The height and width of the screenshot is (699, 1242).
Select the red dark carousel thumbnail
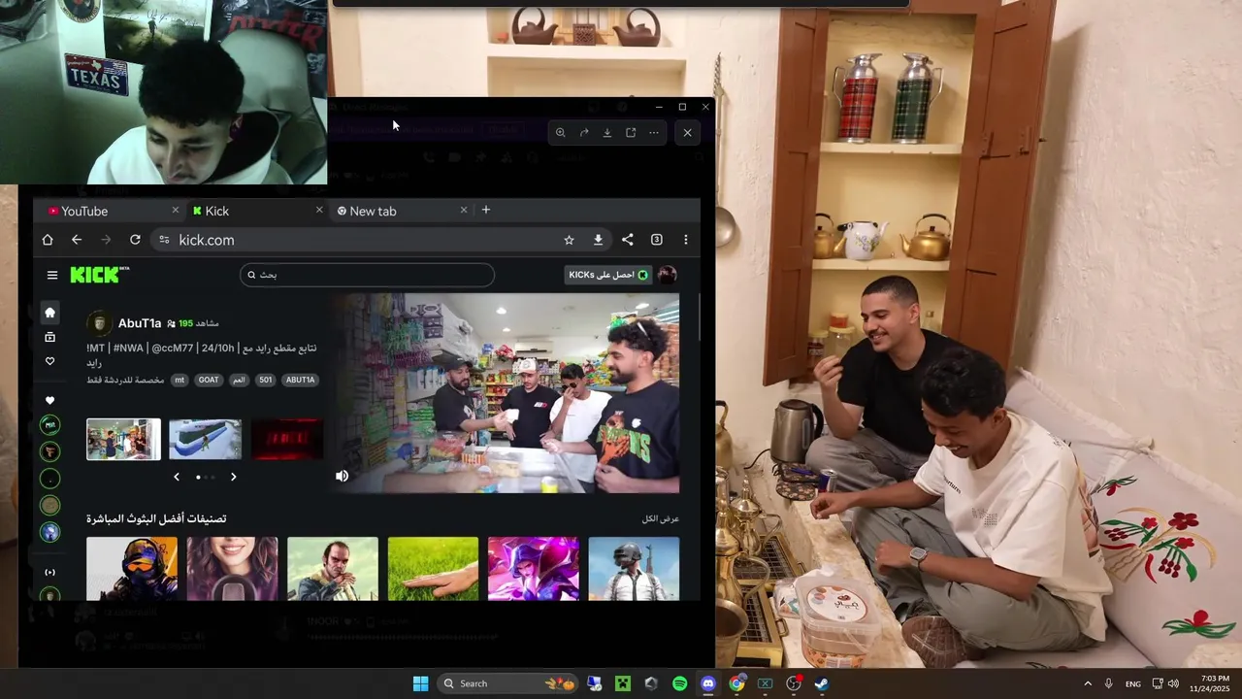[x=287, y=439]
